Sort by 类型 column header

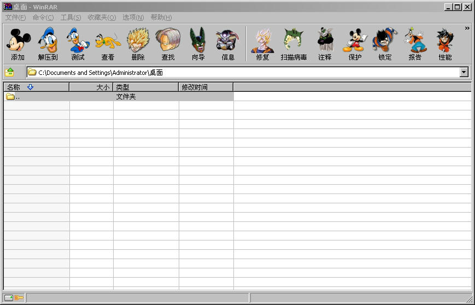tap(146, 87)
